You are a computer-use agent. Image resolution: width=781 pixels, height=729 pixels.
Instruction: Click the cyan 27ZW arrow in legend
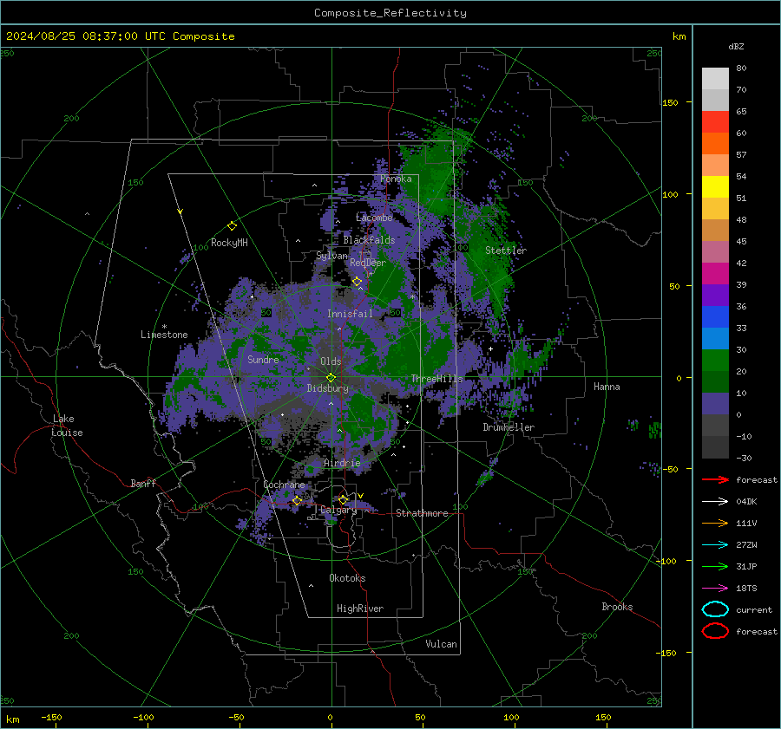(x=715, y=545)
